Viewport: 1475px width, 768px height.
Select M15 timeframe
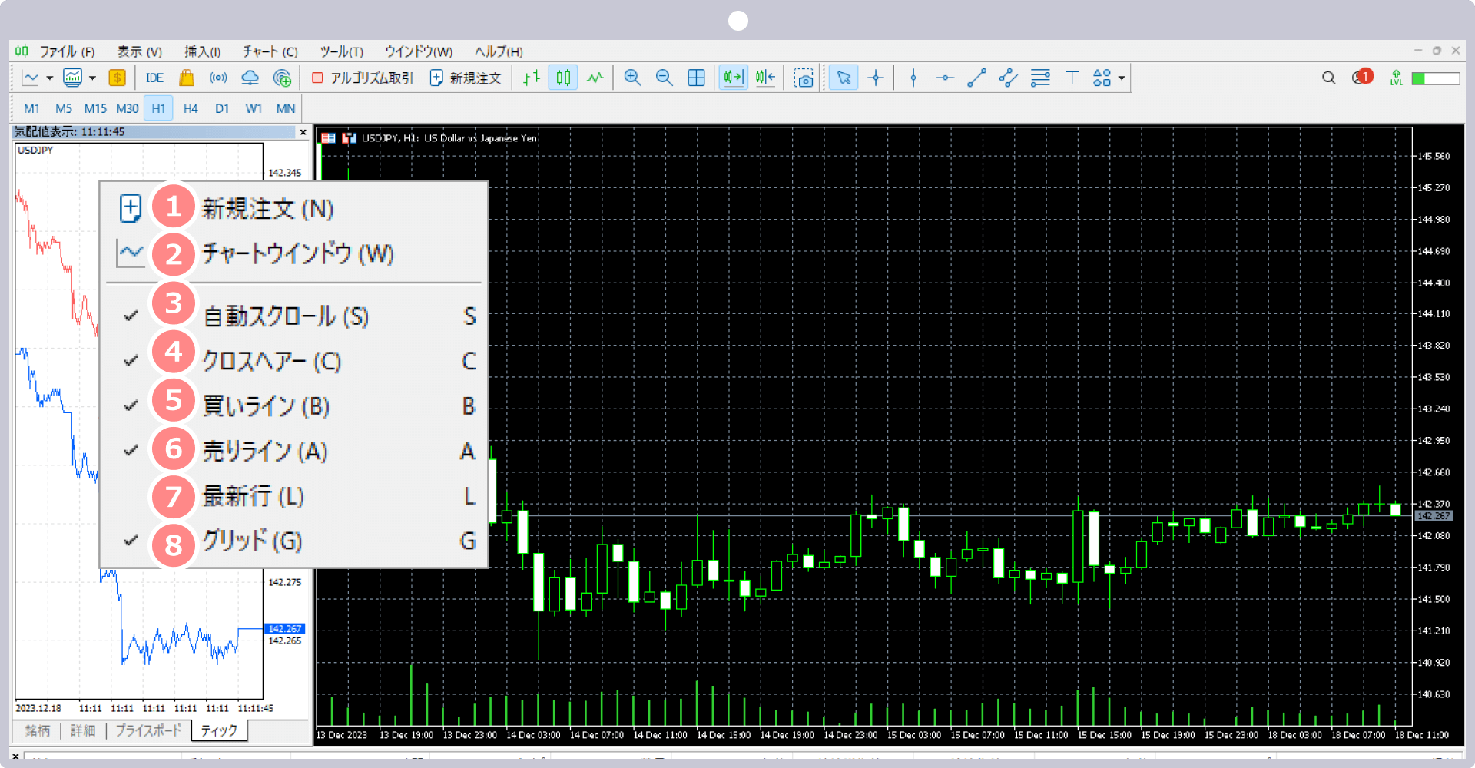[95, 108]
